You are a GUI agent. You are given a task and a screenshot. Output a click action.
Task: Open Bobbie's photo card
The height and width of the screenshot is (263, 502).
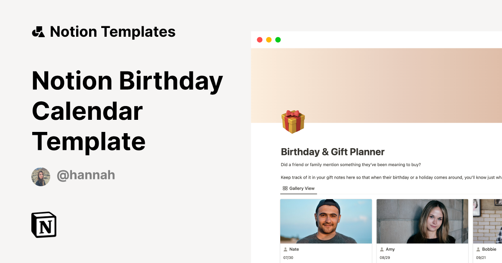click(488, 221)
